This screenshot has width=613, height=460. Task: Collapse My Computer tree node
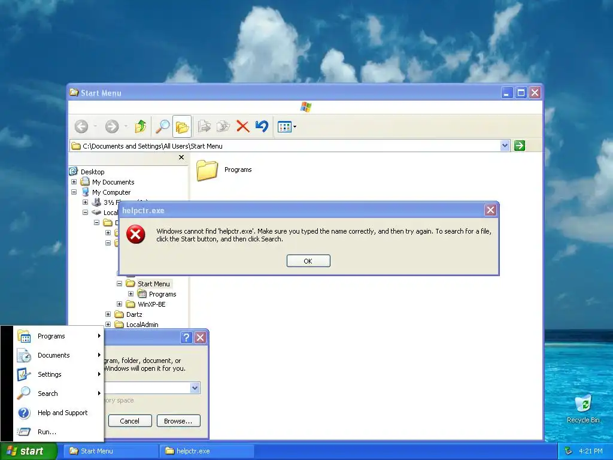pos(74,192)
